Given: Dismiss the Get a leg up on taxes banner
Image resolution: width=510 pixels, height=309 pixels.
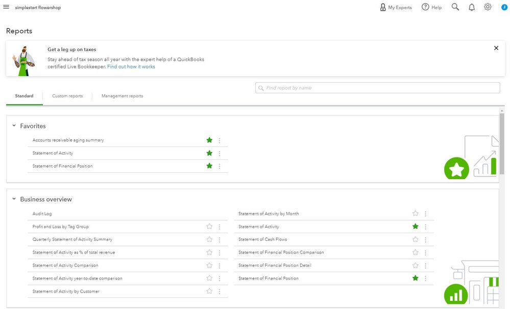Looking at the screenshot, I should click(x=496, y=48).
